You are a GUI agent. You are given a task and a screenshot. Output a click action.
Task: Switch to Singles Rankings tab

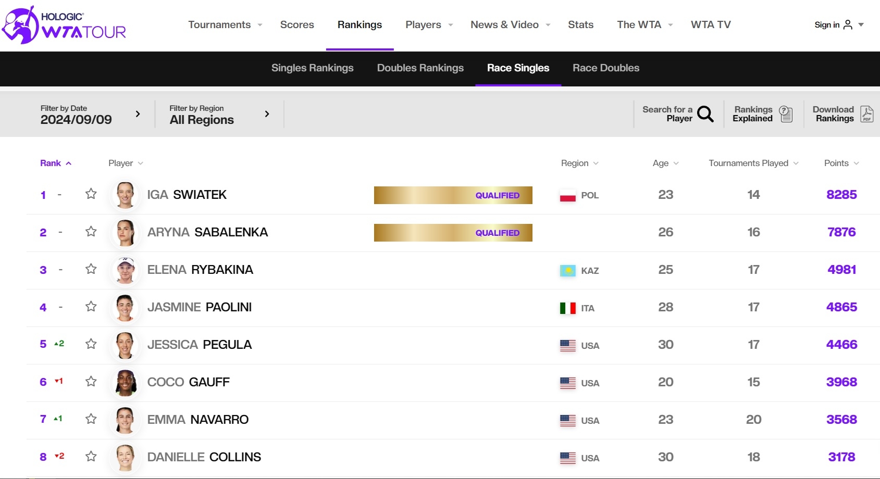coord(312,68)
